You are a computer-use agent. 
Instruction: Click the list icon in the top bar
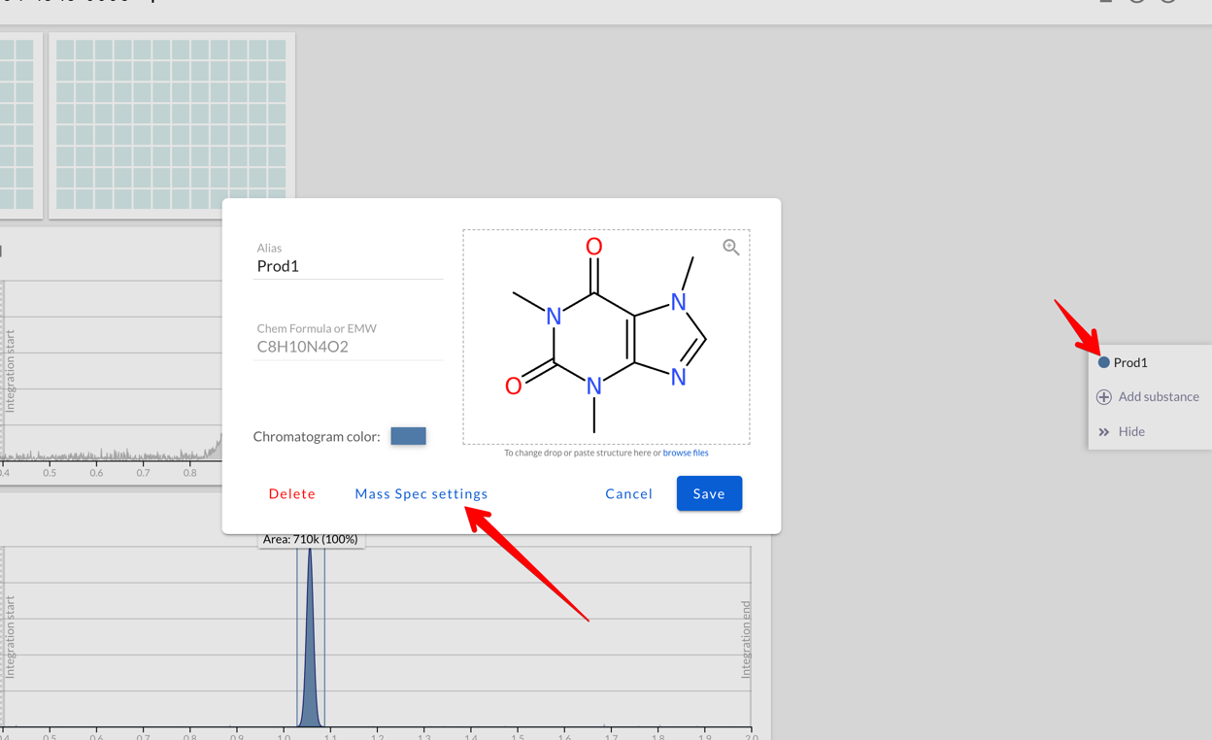[x=1105, y=3]
